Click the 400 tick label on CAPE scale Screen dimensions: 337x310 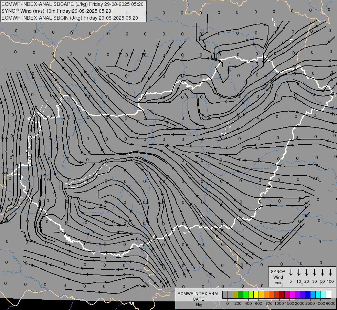(x=248, y=303)
